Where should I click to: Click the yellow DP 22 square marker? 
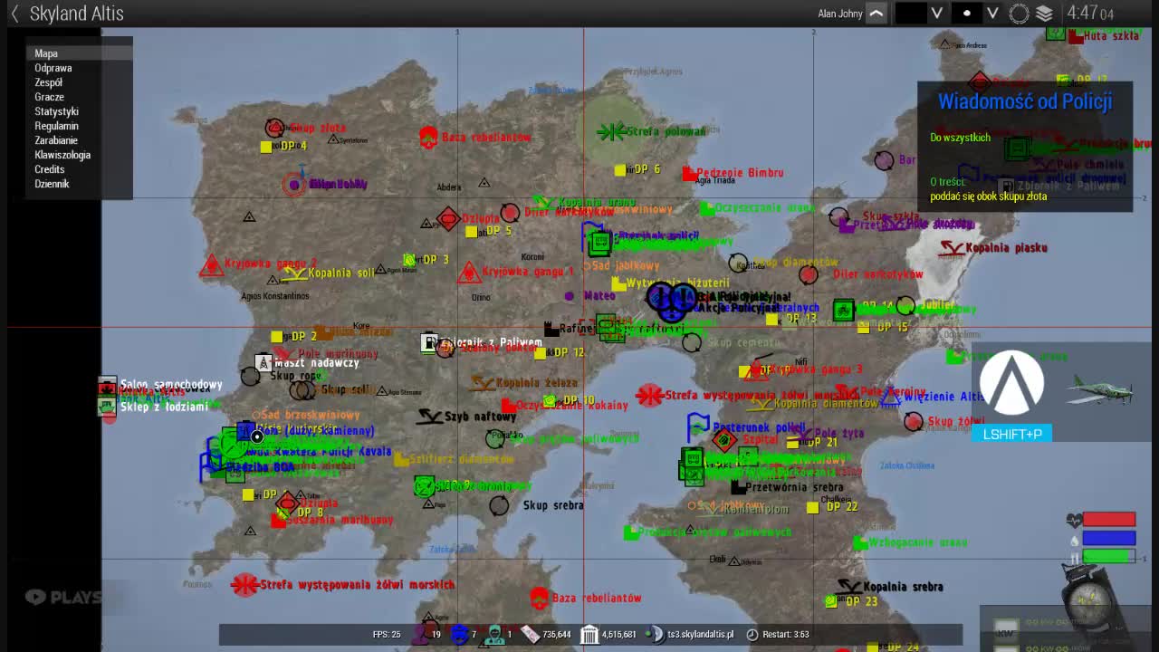click(813, 507)
